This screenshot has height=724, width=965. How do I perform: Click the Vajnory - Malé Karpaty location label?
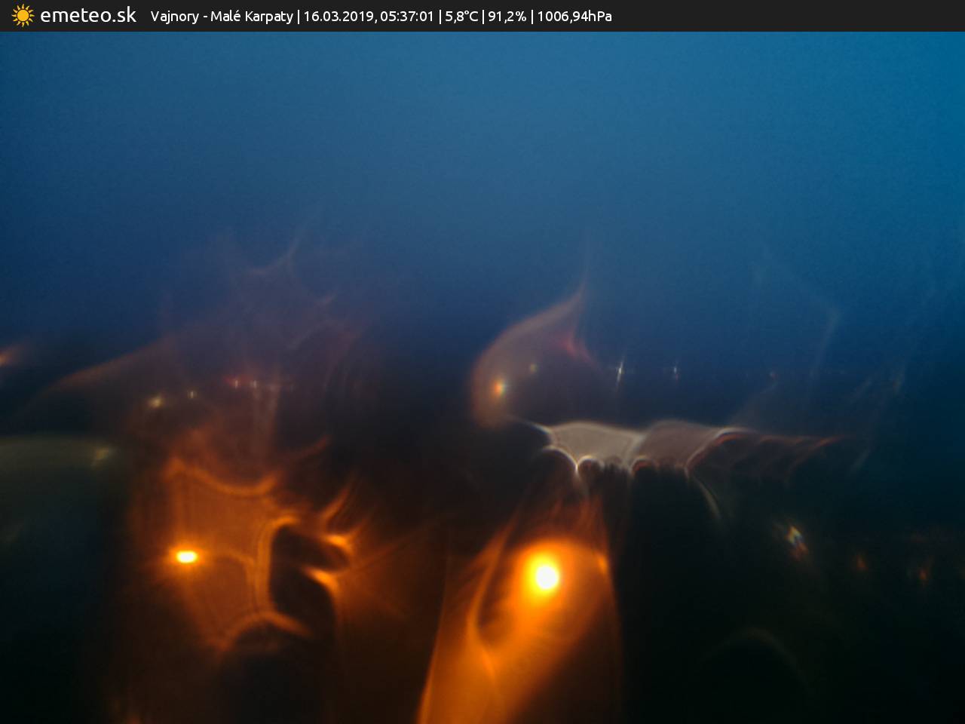coord(222,16)
